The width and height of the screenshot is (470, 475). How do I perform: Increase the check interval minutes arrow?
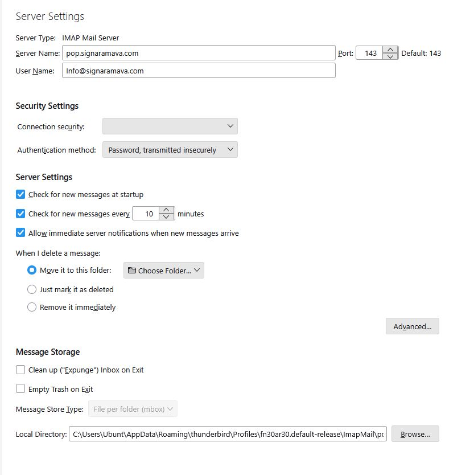tap(166, 210)
